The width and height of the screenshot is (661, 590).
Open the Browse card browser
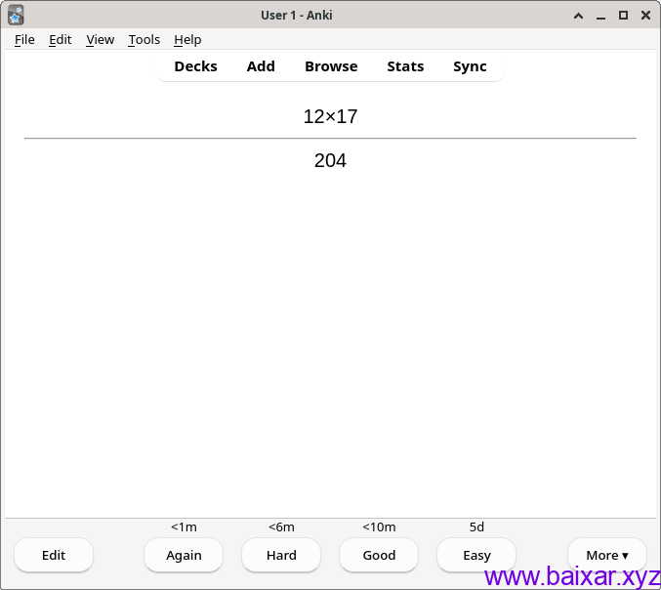331,66
